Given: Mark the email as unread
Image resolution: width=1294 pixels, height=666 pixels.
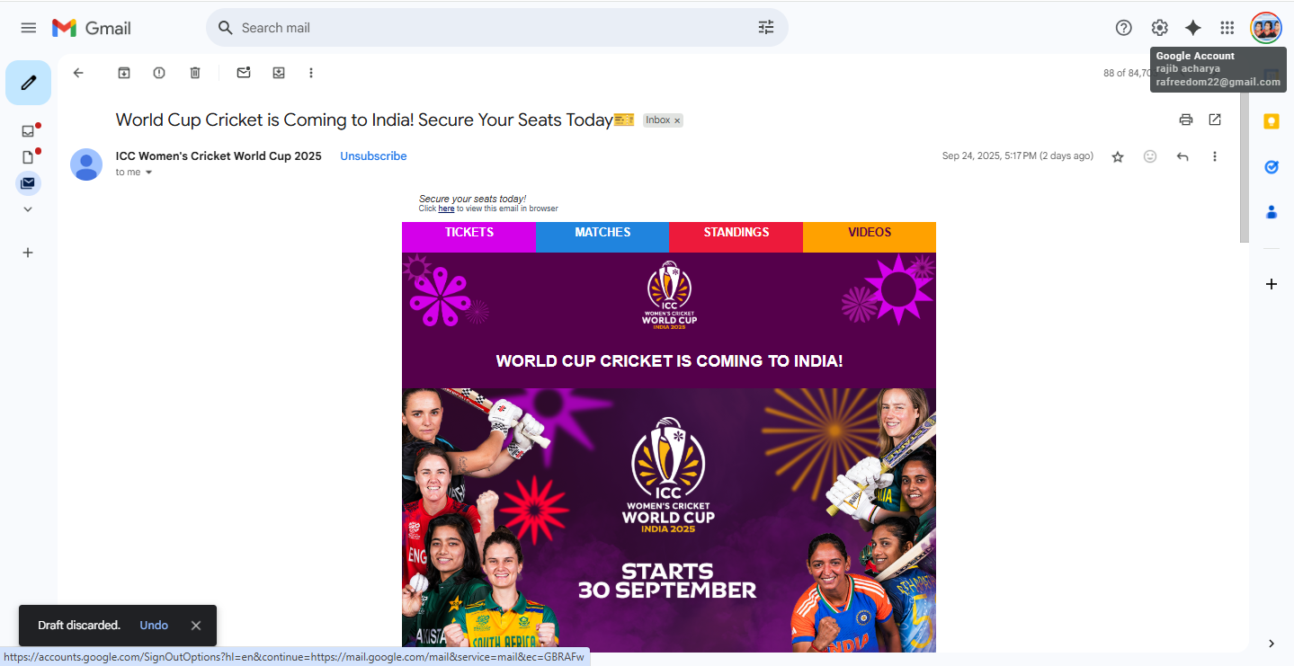Looking at the screenshot, I should 244,73.
